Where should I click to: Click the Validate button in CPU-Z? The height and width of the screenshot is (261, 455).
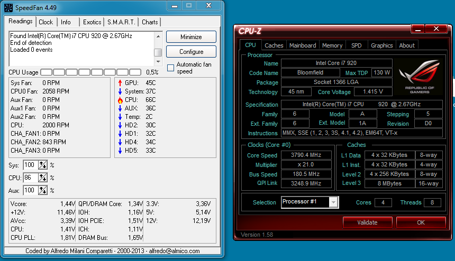click(x=367, y=222)
